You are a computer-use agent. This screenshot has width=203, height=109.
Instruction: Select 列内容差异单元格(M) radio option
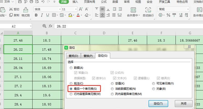tap(112, 94)
